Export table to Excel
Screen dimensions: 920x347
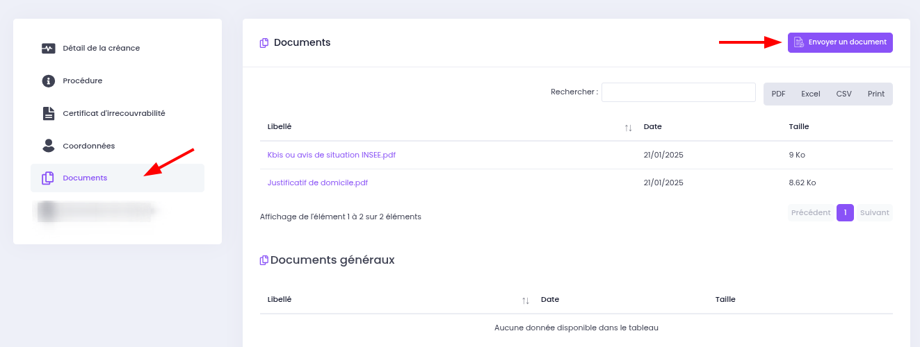point(810,94)
